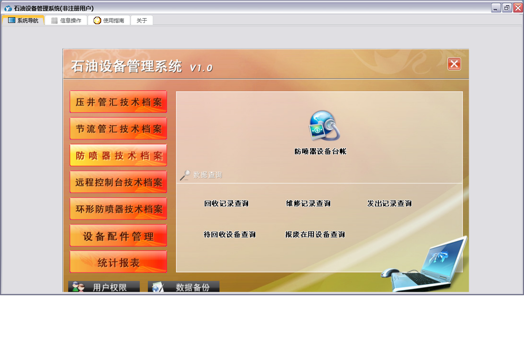Click the 数据查询 heading text
Viewport: 524px width, 342px height.
(208, 175)
